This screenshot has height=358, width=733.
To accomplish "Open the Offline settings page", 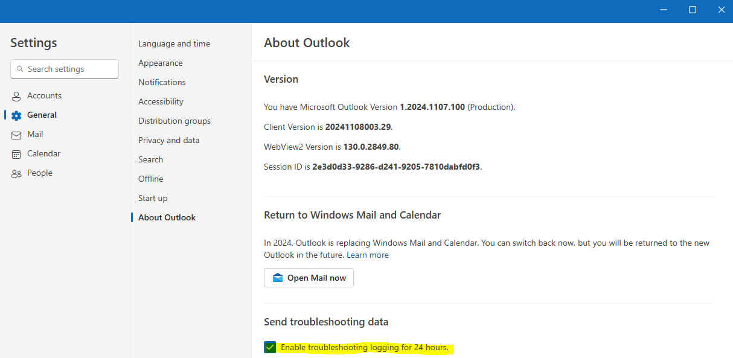I will pyautogui.click(x=150, y=179).
